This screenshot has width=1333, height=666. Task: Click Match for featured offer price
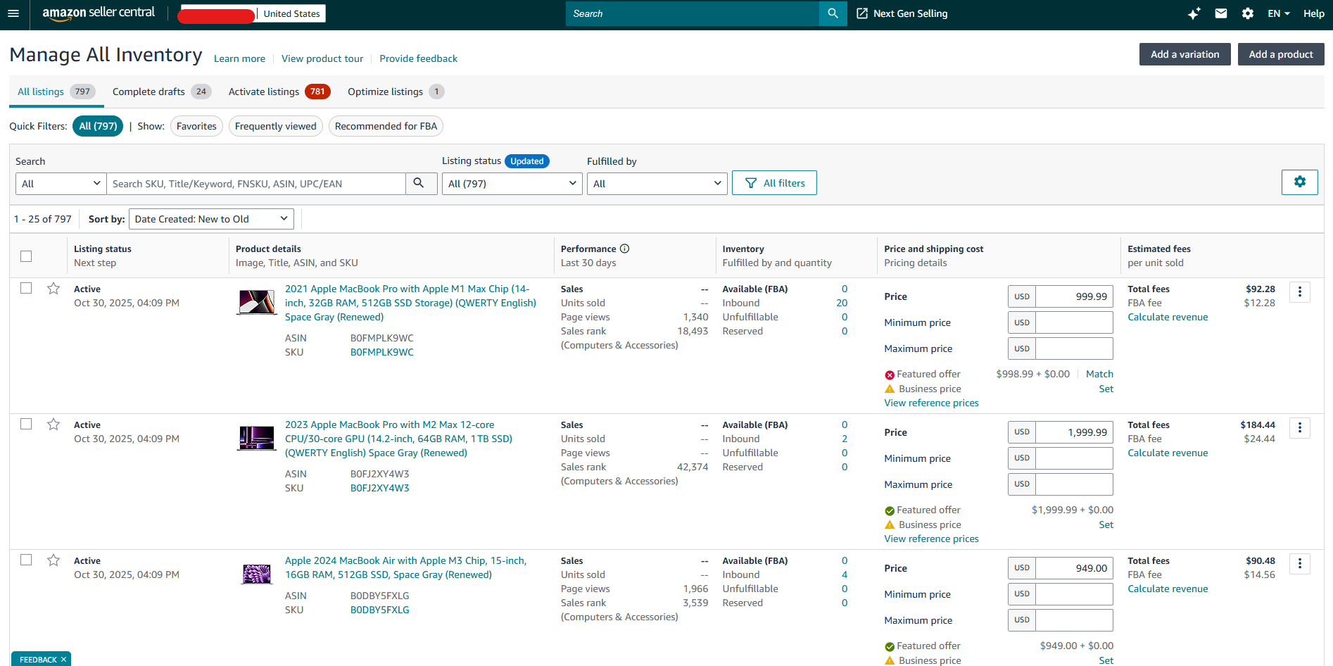point(1099,374)
